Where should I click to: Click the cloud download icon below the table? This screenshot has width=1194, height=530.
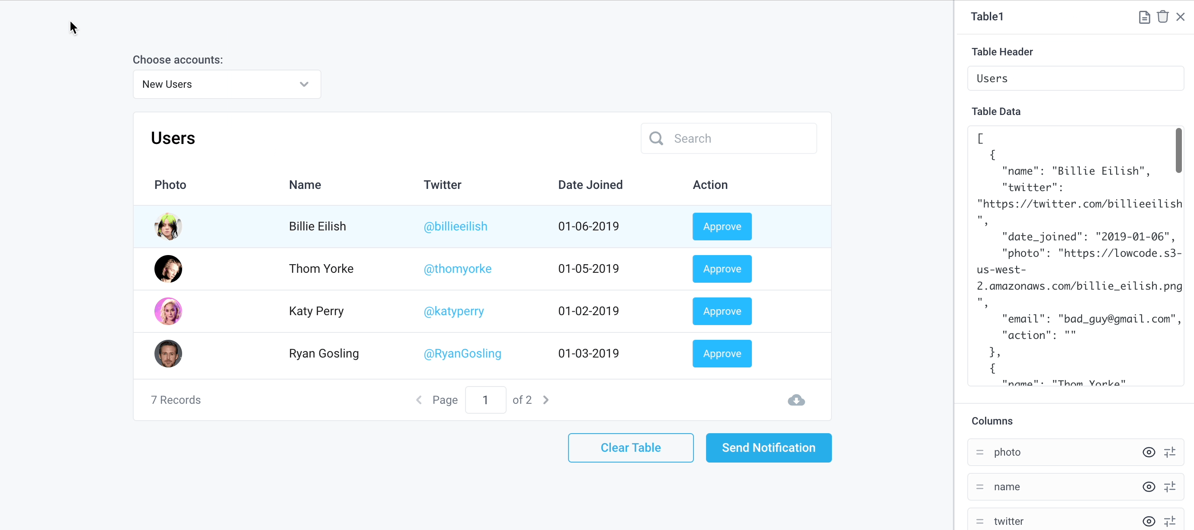[x=796, y=400]
